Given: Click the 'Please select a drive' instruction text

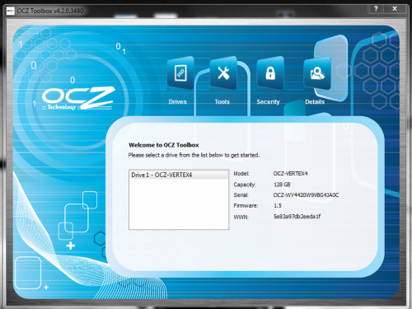Looking at the screenshot, I should coord(194,155).
